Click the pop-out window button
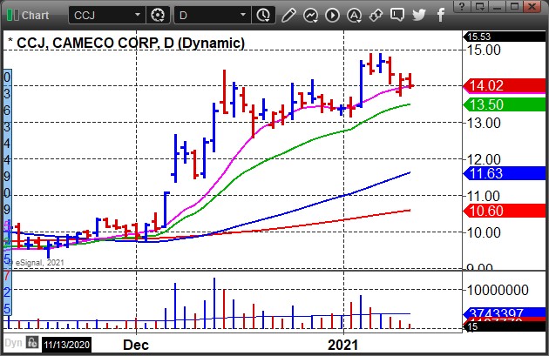This screenshot has width=549, height=356. [479, 6]
